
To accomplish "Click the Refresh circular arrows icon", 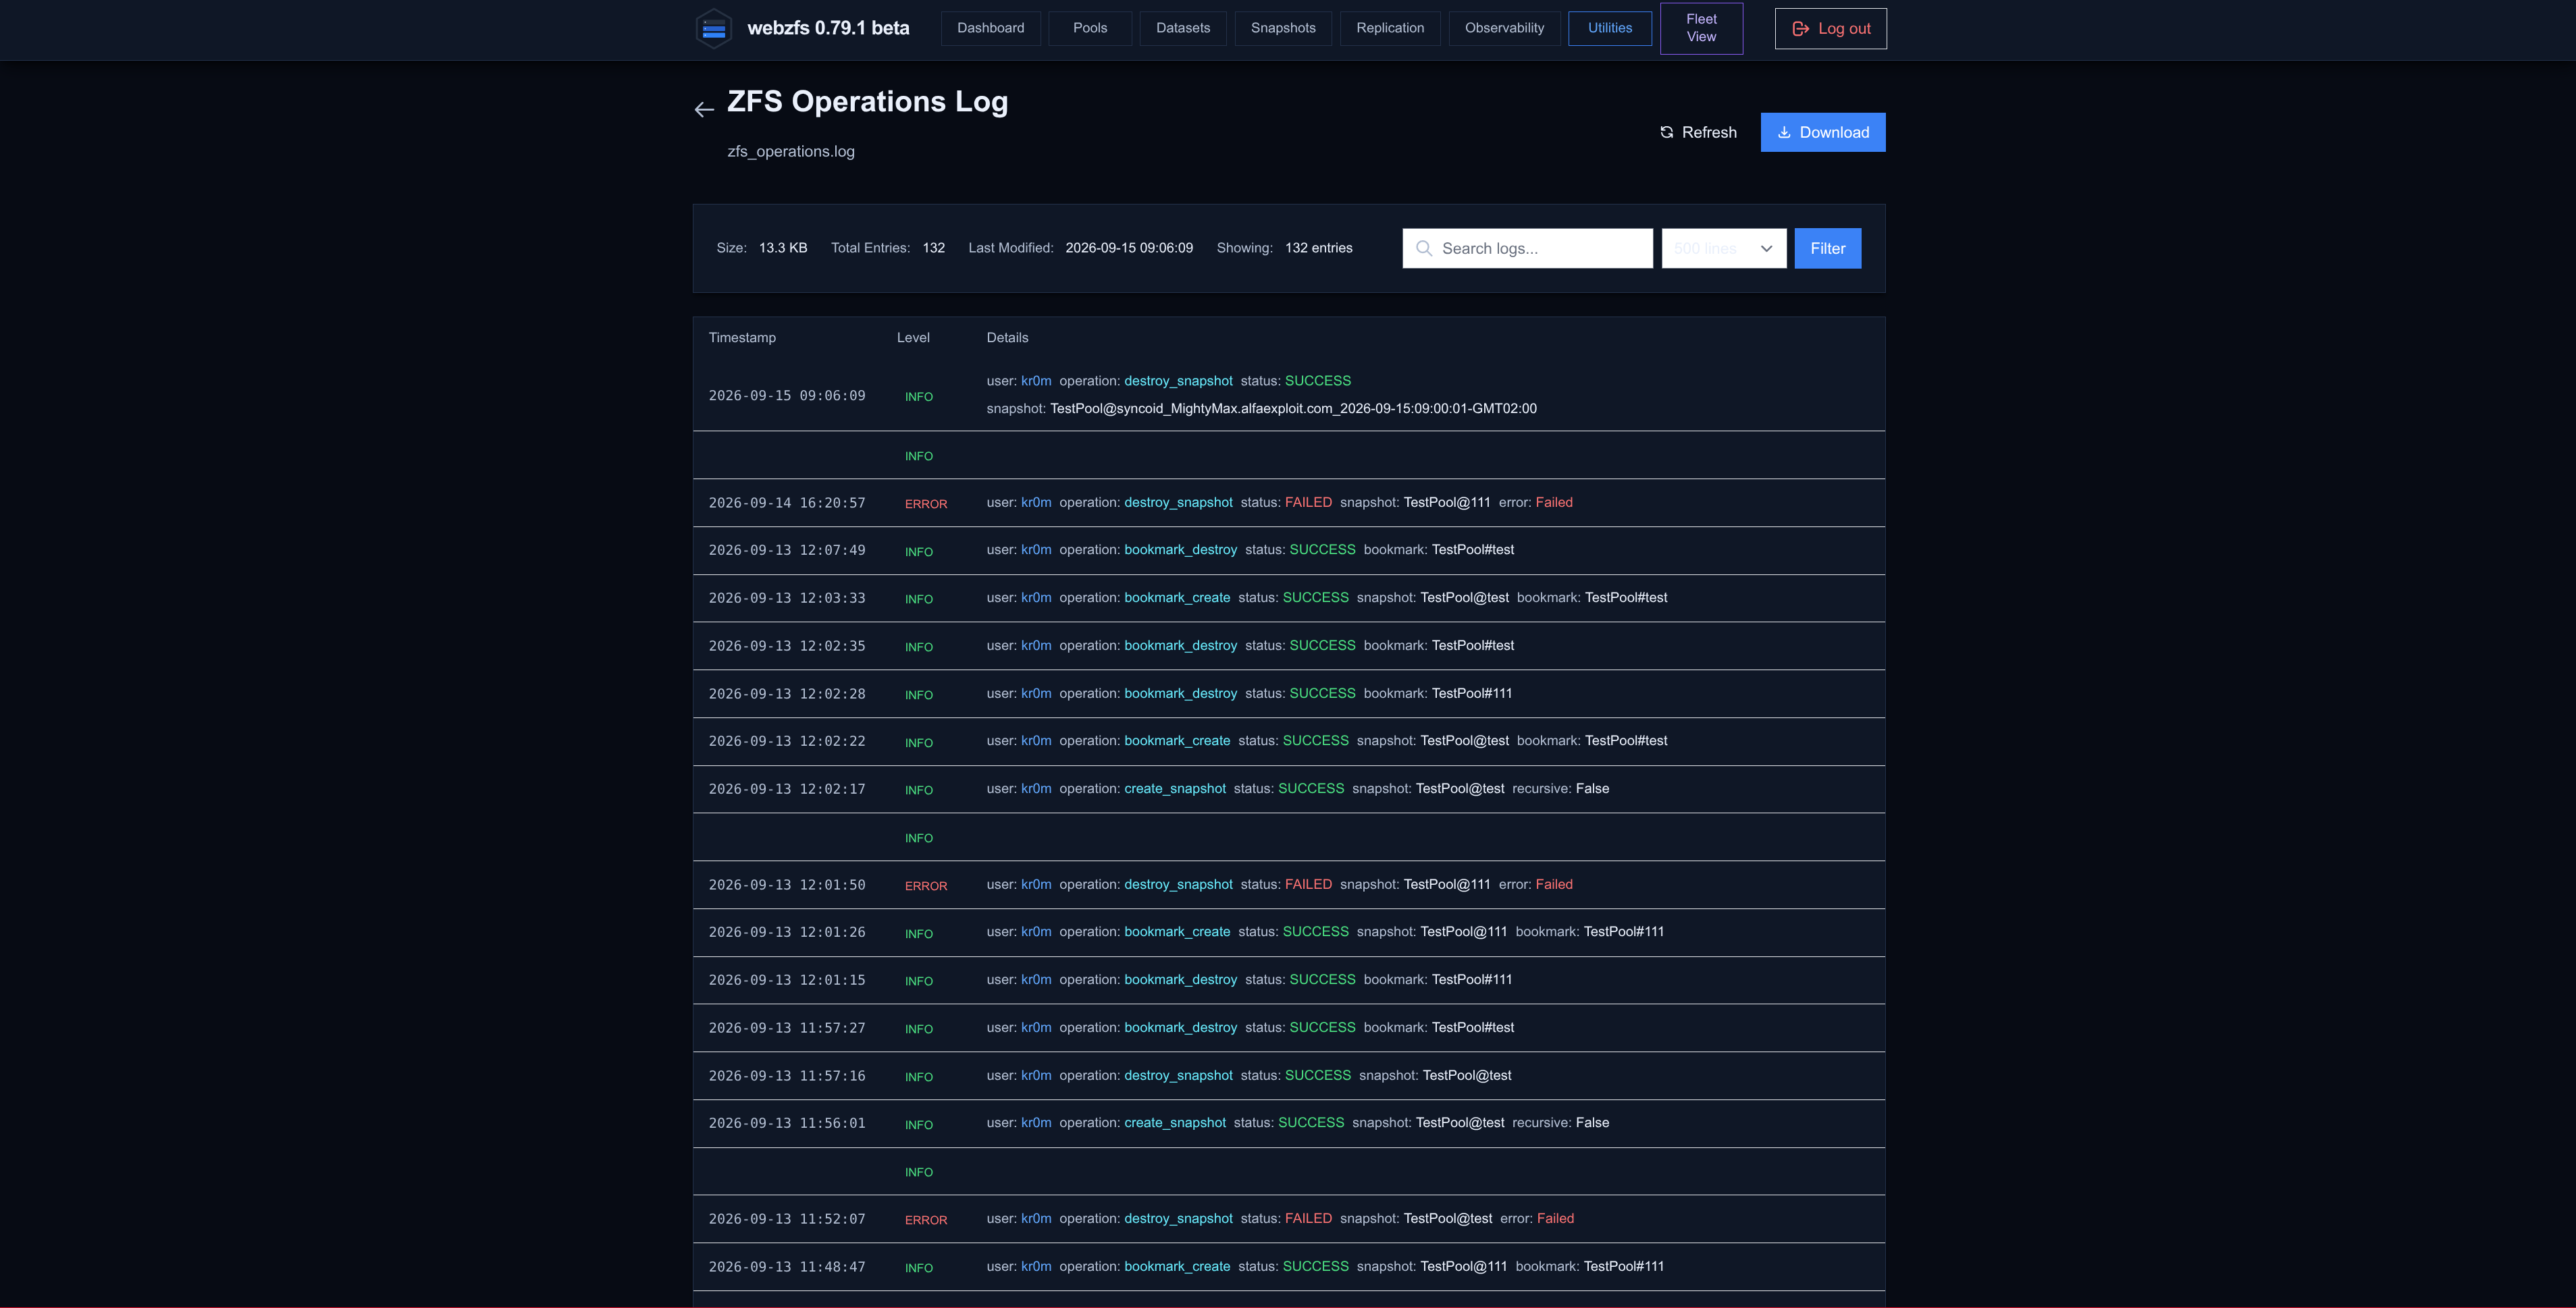I will (x=1666, y=132).
